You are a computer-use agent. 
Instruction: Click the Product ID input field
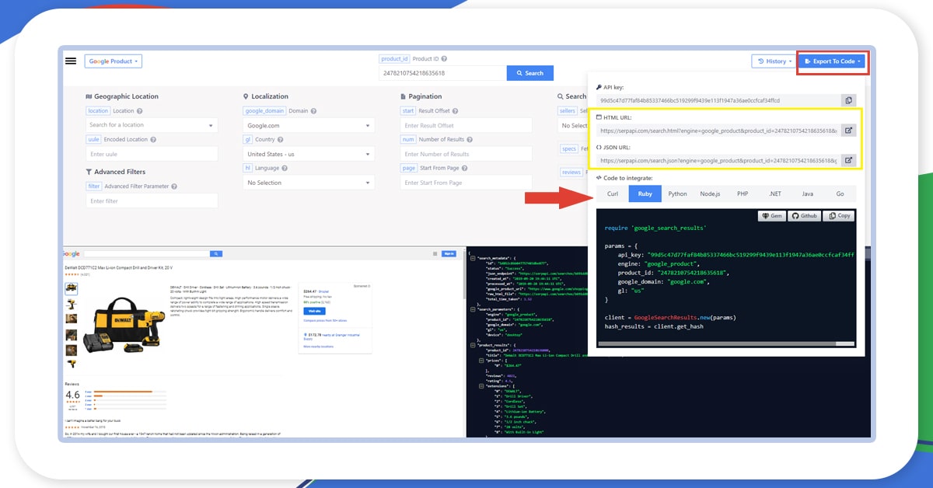click(x=442, y=73)
